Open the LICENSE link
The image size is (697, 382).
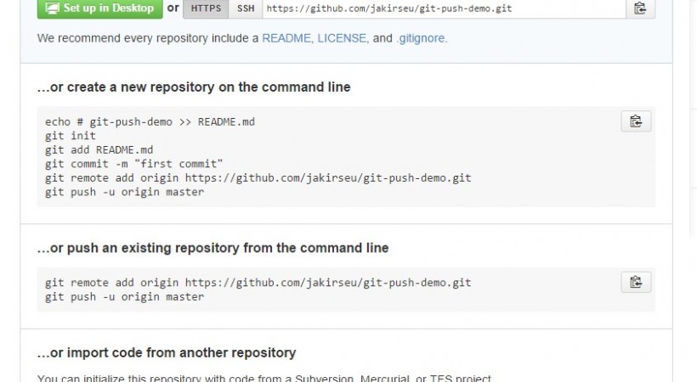[x=341, y=38]
